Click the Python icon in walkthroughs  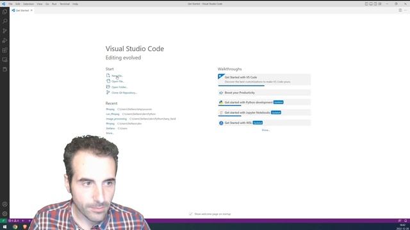click(x=221, y=102)
